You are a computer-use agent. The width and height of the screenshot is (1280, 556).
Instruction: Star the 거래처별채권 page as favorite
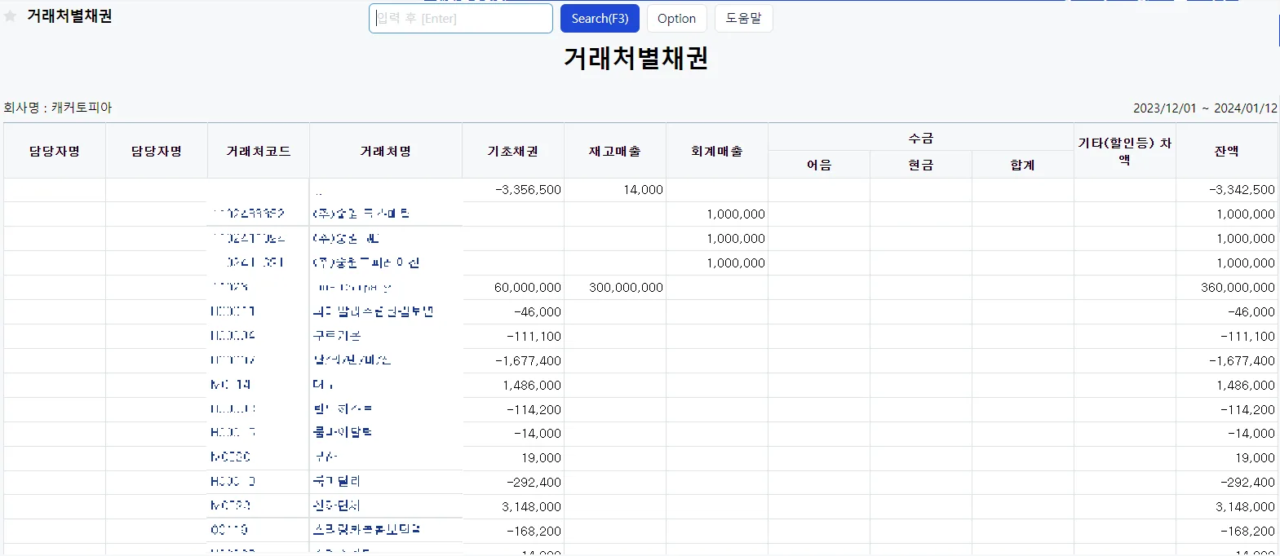pyautogui.click(x=10, y=16)
